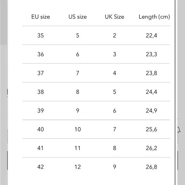Screen dimensions: 185x185
Task: Click US size 11 cell
Action: pos(78,148)
